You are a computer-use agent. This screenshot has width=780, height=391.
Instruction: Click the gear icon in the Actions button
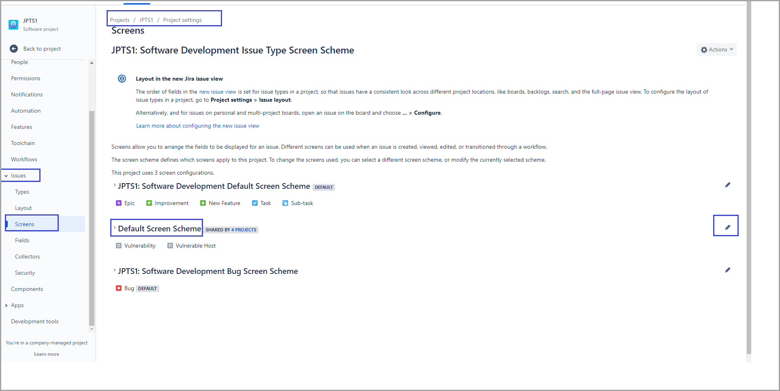pyautogui.click(x=704, y=50)
